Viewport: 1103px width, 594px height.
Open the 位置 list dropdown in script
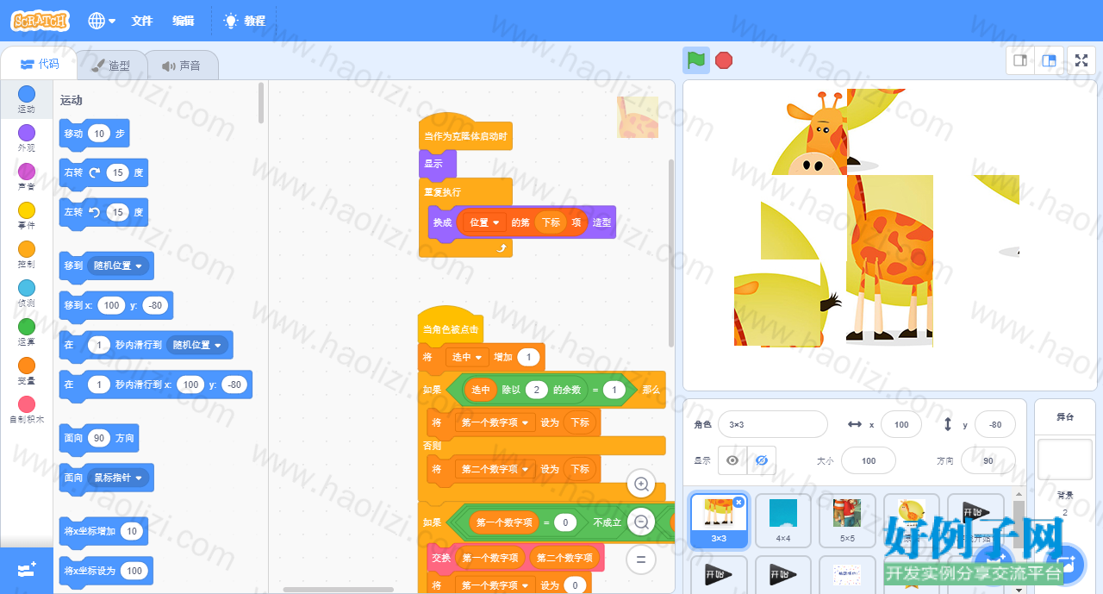coord(484,222)
